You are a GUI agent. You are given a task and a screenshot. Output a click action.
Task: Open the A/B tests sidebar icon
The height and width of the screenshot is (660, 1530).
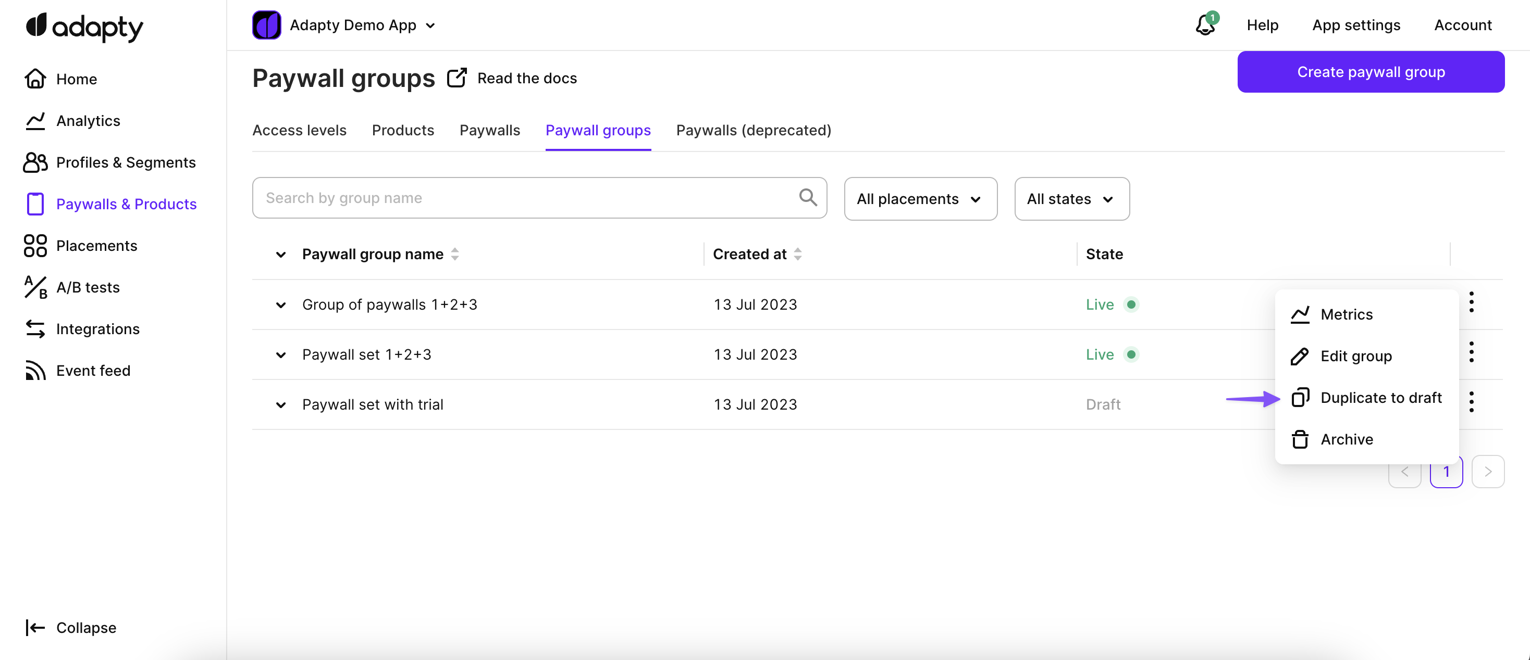pyautogui.click(x=35, y=288)
